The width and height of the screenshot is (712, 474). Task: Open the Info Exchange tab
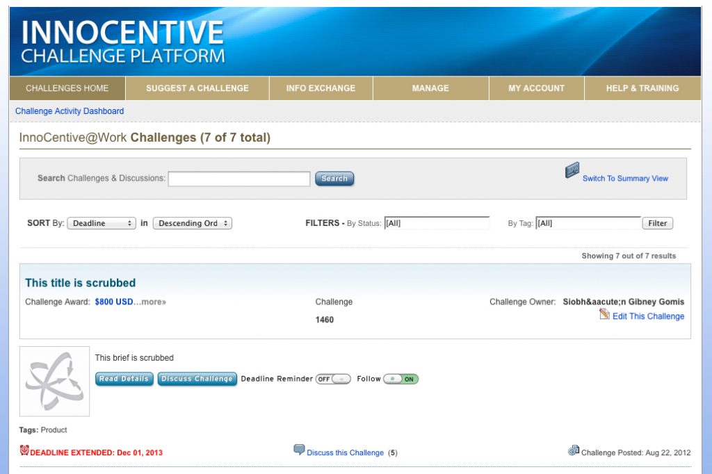pyautogui.click(x=321, y=88)
